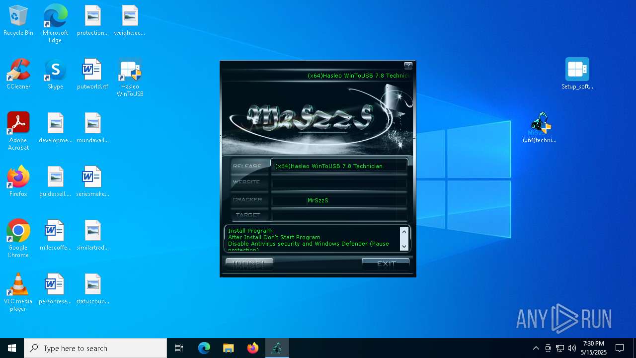Click the patcher app taskbar icon
The image size is (636, 358).
point(277,348)
